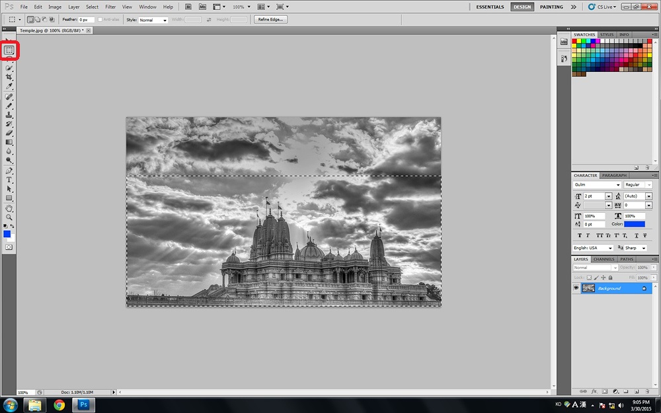Open the Filter menu
Image resolution: width=661 pixels, height=413 pixels.
(x=110, y=7)
